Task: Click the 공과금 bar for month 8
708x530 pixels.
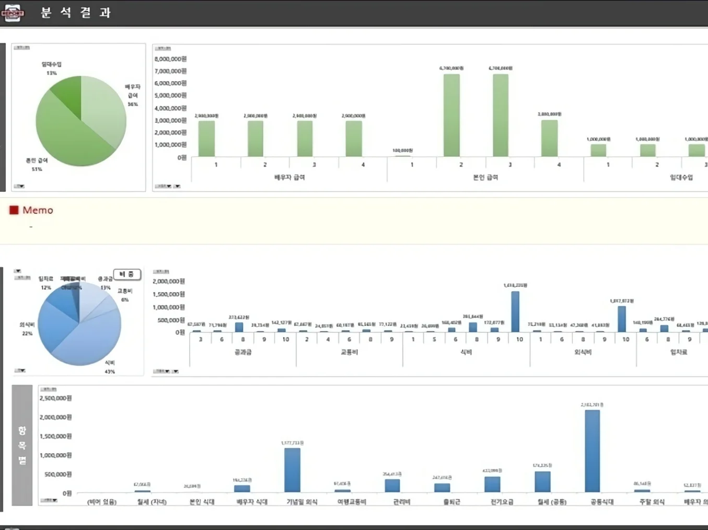Action: (239, 327)
